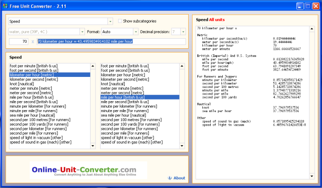Select second per mile in the left list
The height and width of the screenshot is (188, 322).
coord(50,133)
